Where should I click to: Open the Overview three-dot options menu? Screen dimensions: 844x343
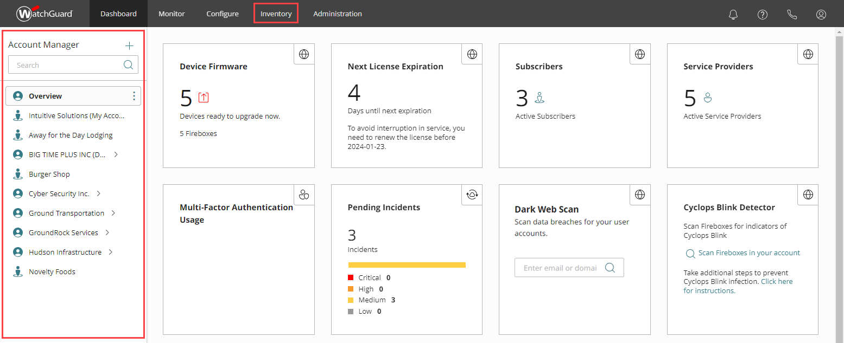point(134,96)
